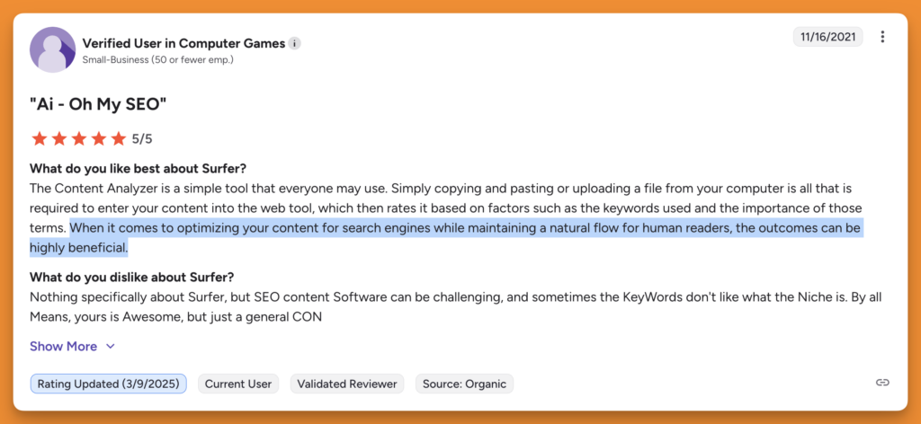Select the Rating Updated (3/9/2025) tag
This screenshot has width=921, height=424.
click(108, 384)
